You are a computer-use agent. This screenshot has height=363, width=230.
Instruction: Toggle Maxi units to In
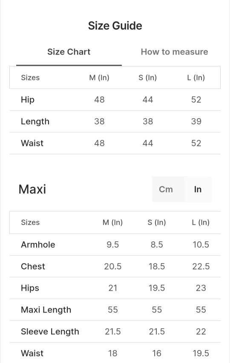pyautogui.click(x=198, y=189)
